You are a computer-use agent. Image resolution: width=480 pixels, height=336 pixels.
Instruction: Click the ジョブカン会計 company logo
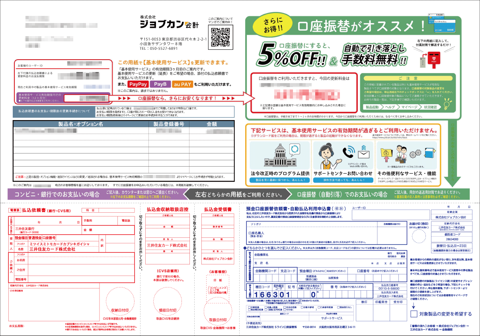[x=169, y=25]
